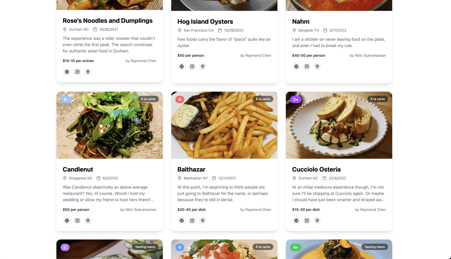
Task: Open Nahm's website globe icon
Action: click(296, 66)
